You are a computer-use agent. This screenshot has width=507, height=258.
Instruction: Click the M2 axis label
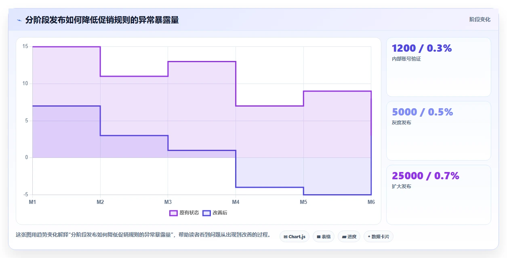pos(100,202)
